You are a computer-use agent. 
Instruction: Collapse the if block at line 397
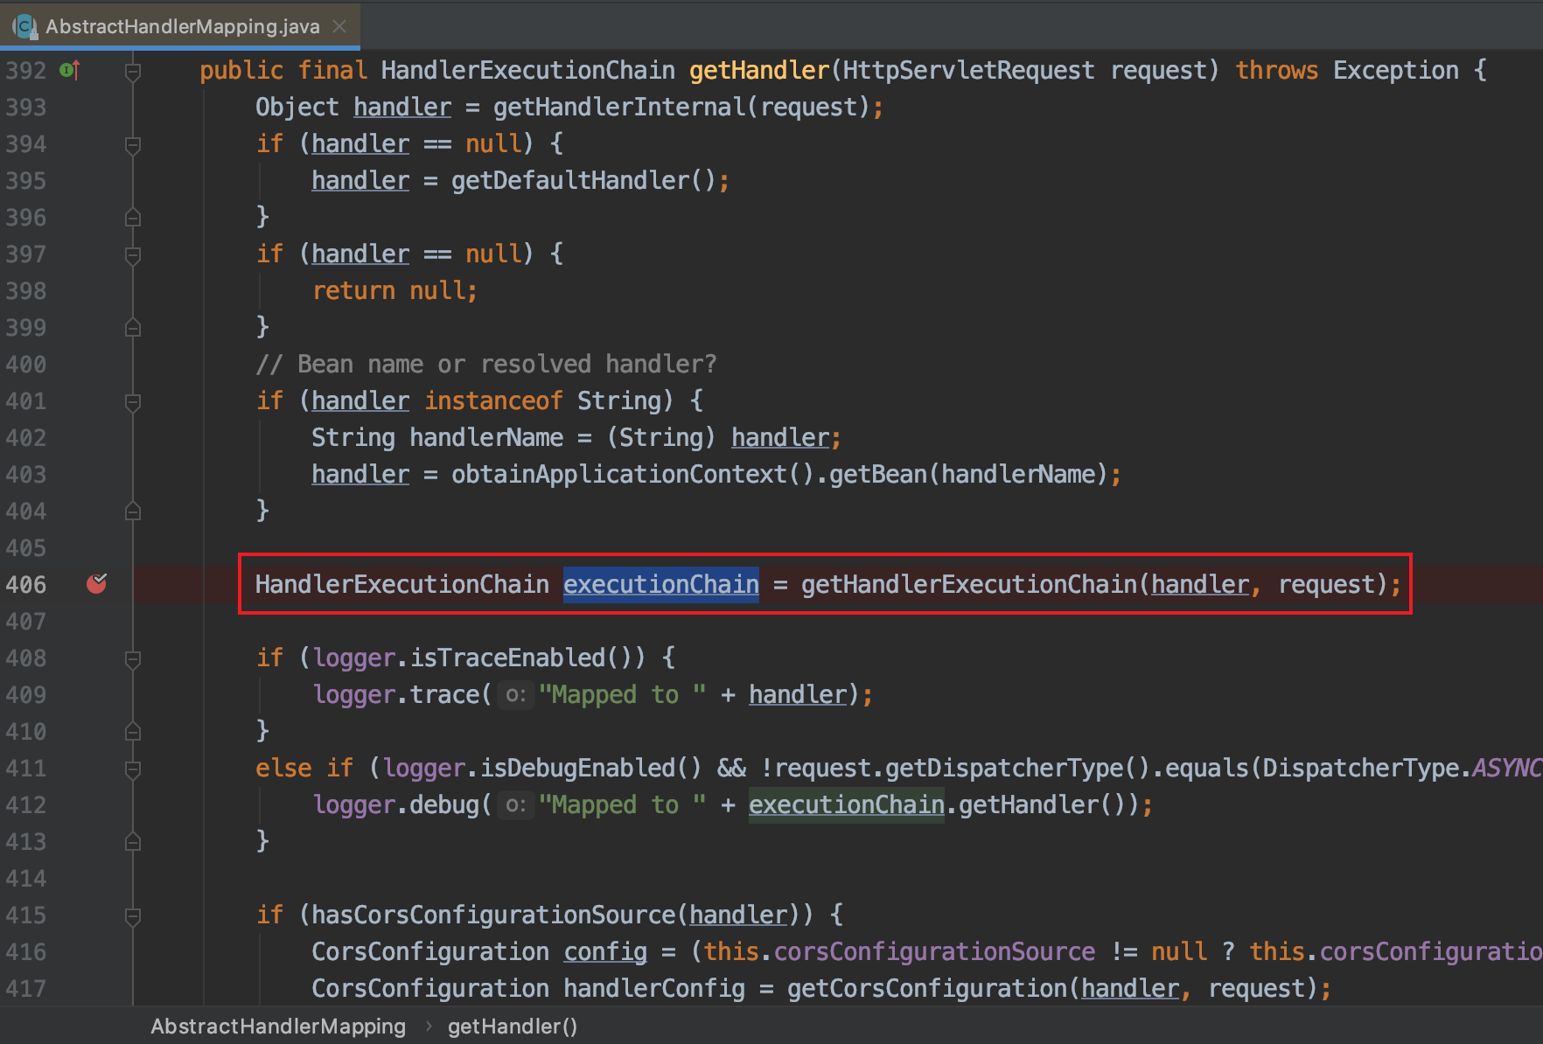(133, 254)
